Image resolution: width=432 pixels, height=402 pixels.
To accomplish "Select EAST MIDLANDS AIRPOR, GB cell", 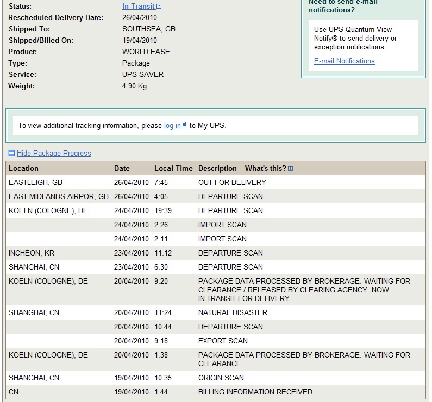I will [x=59, y=196].
